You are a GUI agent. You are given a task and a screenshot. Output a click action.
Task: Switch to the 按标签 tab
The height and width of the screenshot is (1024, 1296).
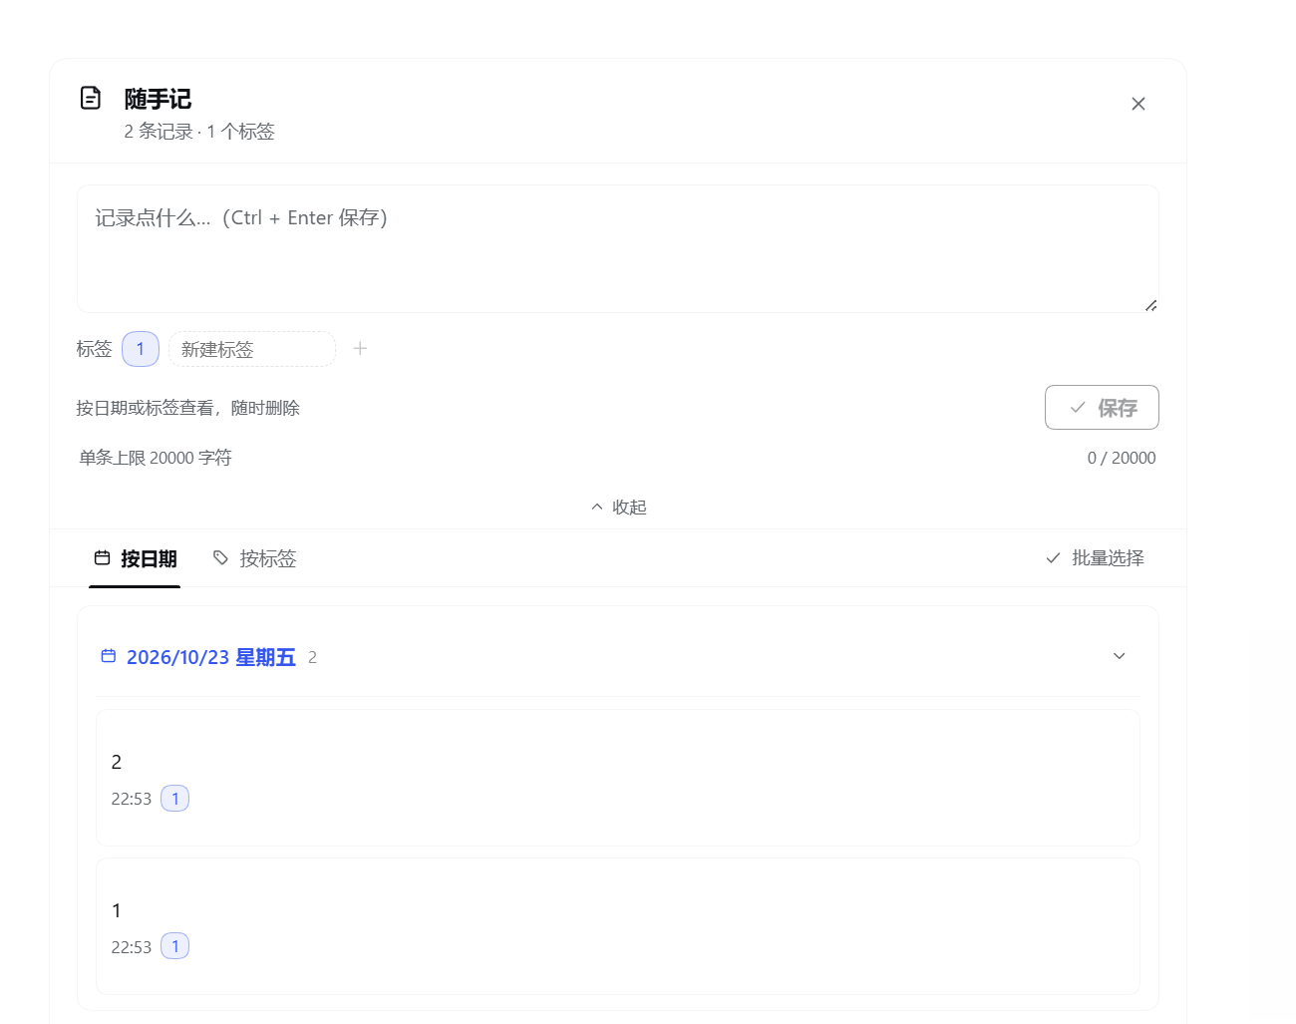click(x=255, y=558)
